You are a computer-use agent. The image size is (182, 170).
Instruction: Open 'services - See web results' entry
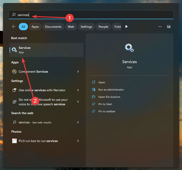[47, 122]
